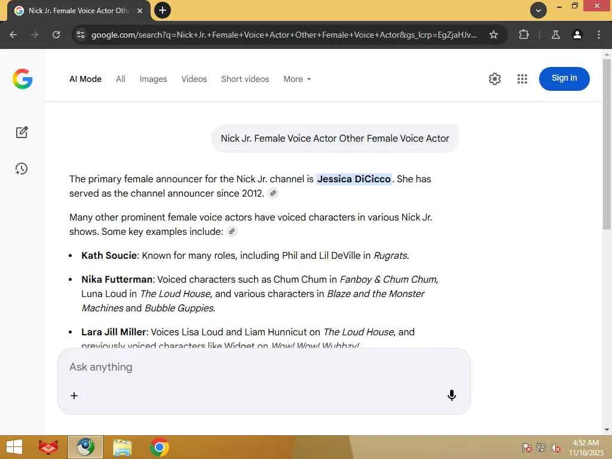Open volume muted tray icon
612x459 pixels.
pyautogui.click(x=556, y=447)
